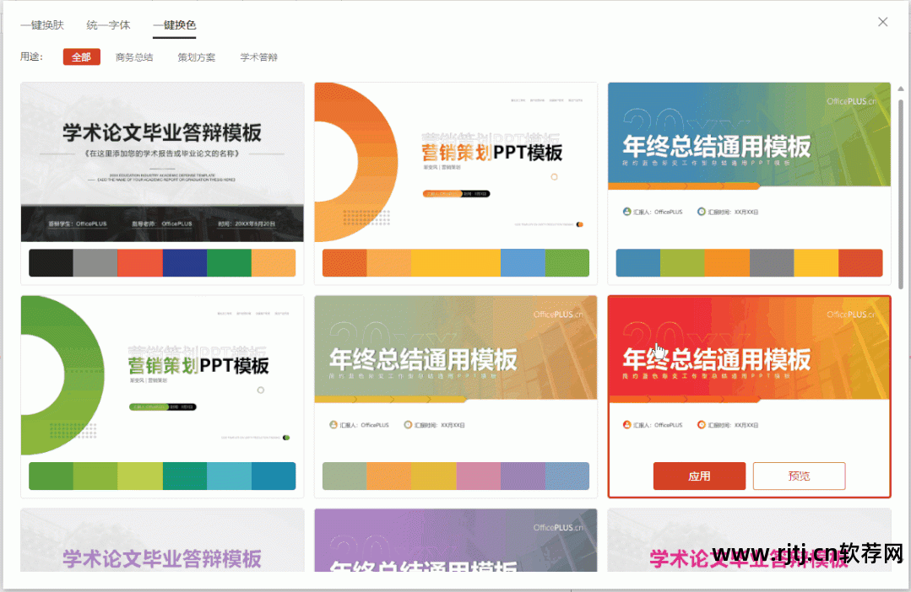Select the dark 学术论文毕业答辩模板 thumbnail
Viewport: 911px width, 592px height.
[x=161, y=160]
